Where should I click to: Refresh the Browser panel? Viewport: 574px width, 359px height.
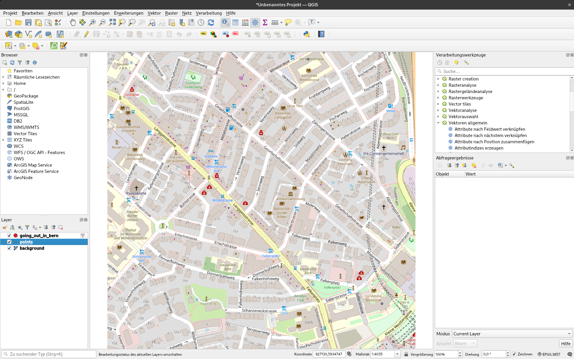(12, 63)
